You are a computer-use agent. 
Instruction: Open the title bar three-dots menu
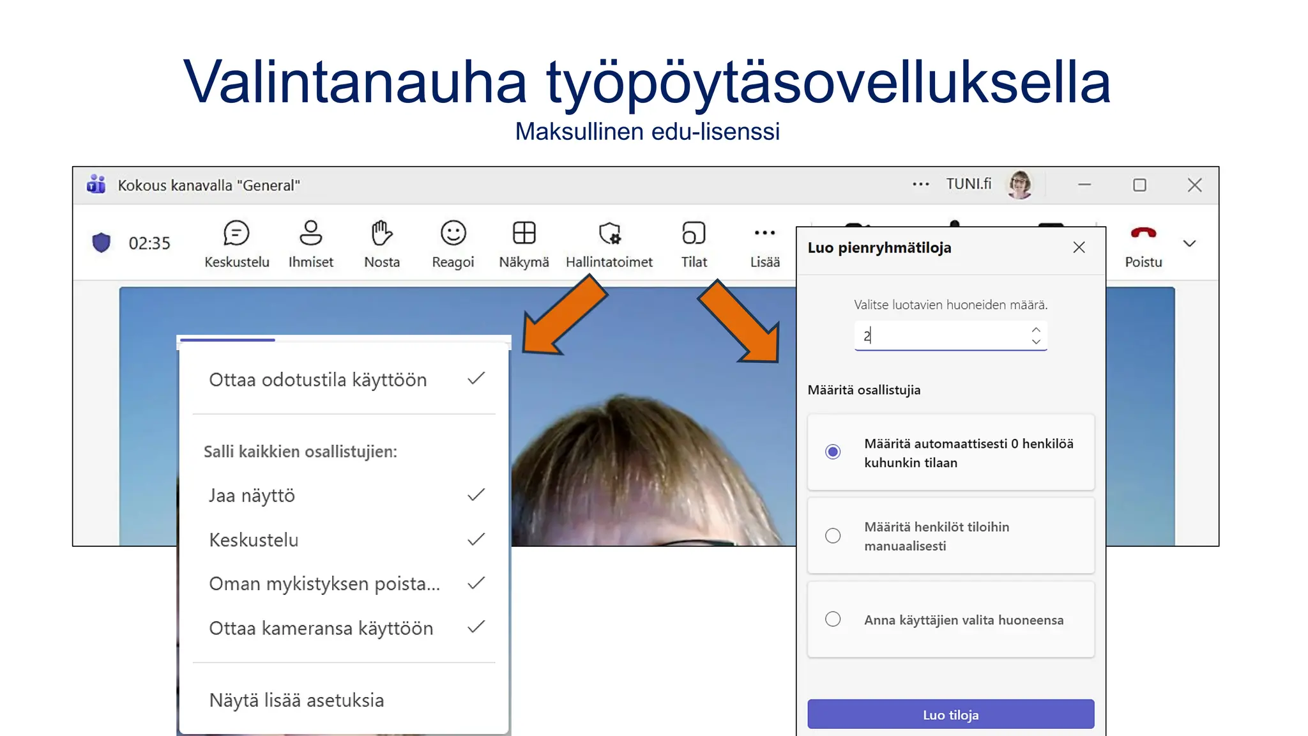click(x=920, y=184)
